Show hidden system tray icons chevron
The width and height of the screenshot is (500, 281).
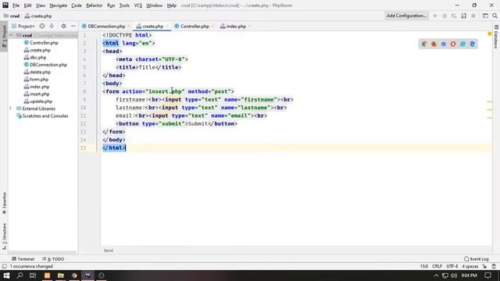point(436,276)
